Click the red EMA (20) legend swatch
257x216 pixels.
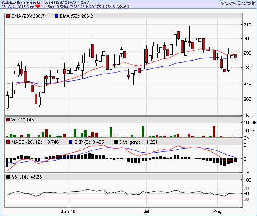coord(8,16)
